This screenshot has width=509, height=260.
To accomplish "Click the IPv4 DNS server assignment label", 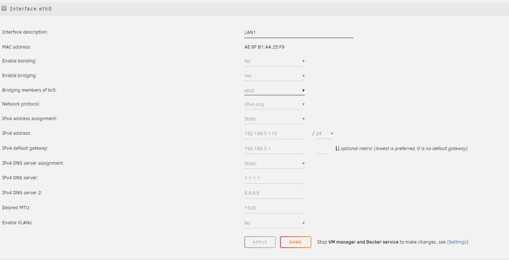I will coord(33,163).
